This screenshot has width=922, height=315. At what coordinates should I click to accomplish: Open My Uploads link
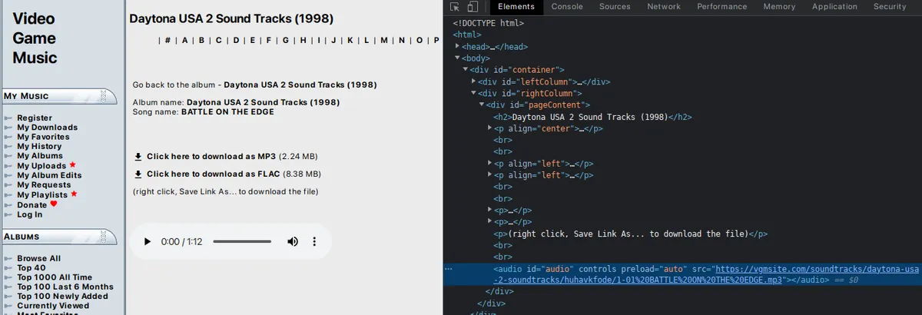pos(41,166)
